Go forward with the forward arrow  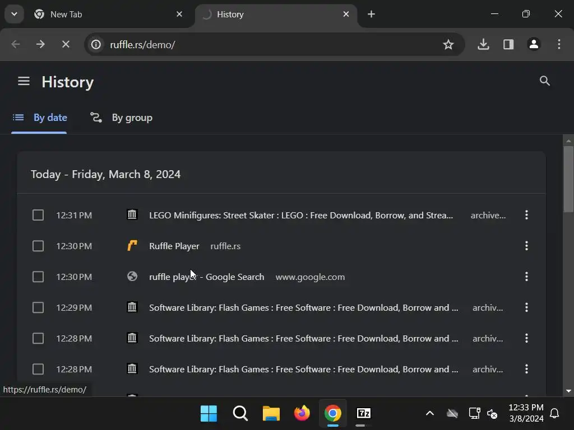point(40,44)
